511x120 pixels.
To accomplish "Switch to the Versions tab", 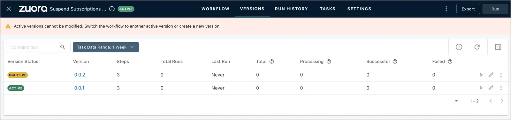I will pos(252,9).
